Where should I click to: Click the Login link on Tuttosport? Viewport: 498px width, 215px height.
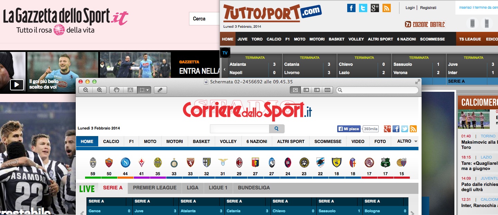[x=410, y=8]
